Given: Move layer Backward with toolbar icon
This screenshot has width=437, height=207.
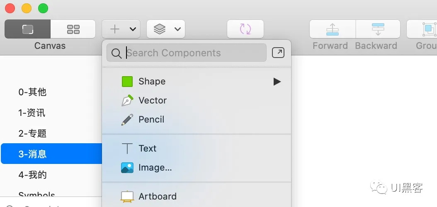Looking at the screenshot, I should pos(378,29).
